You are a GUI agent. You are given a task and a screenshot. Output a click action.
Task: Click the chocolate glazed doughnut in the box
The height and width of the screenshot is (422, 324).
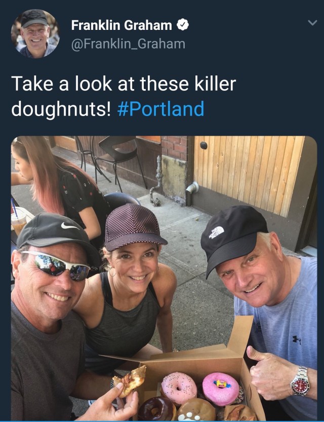156,408
